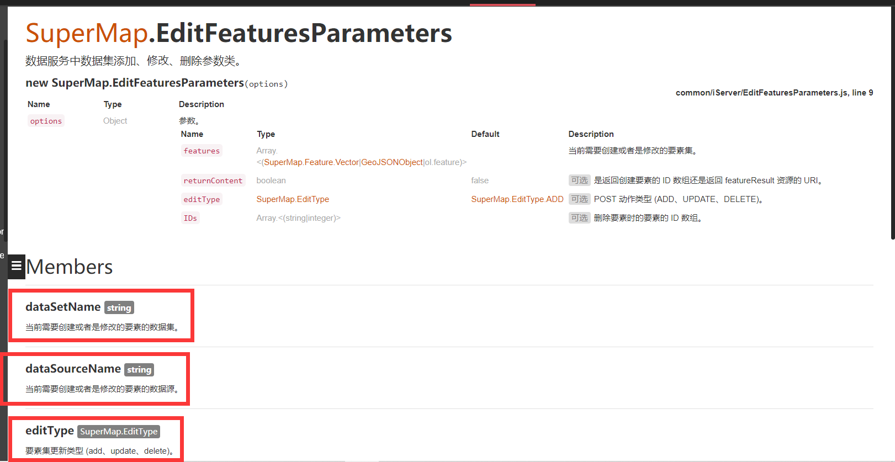Viewport: 895px width, 462px height.
Task: Click the editType add, update, delete description
Action: point(100,451)
